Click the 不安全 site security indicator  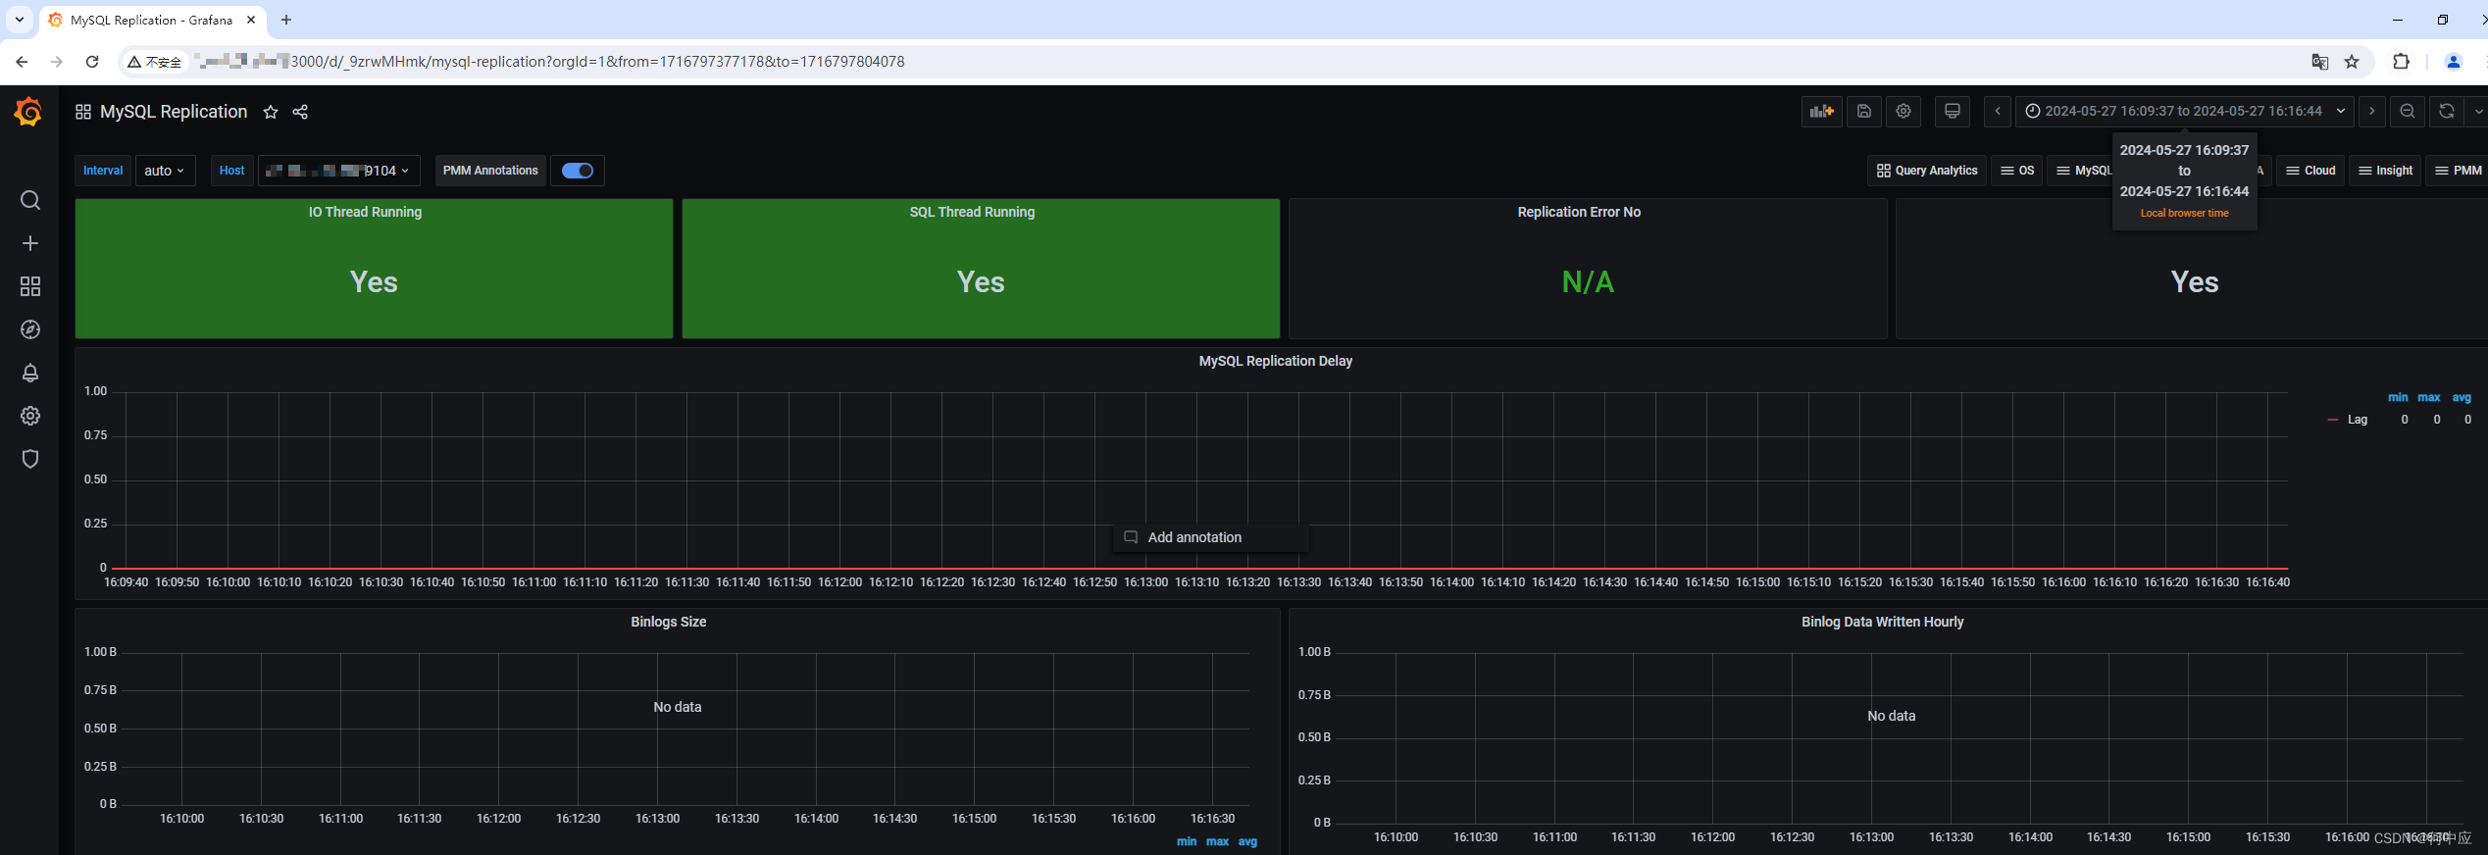[155, 62]
